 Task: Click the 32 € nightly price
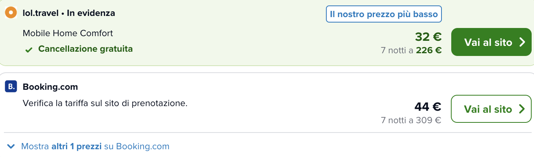coord(428,37)
